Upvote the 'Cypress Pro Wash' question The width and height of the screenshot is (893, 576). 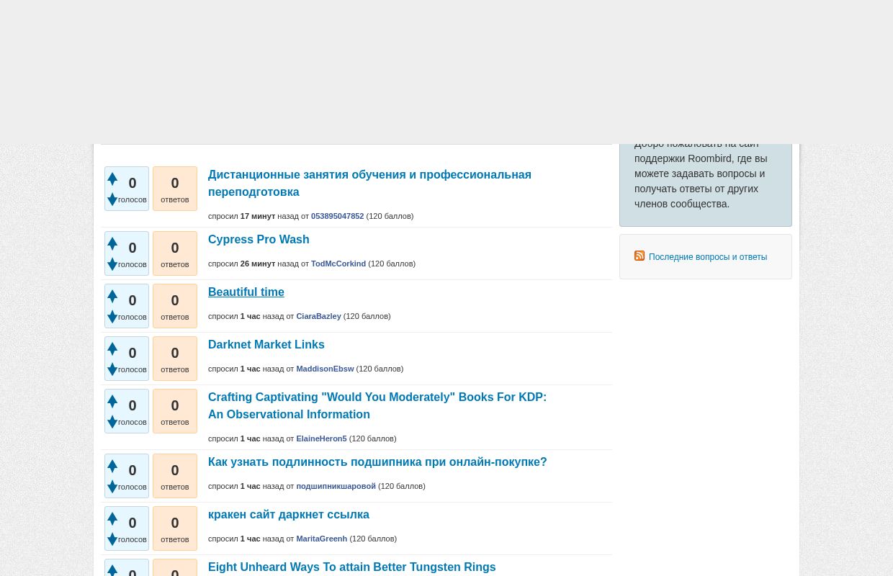tap(112, 243)
